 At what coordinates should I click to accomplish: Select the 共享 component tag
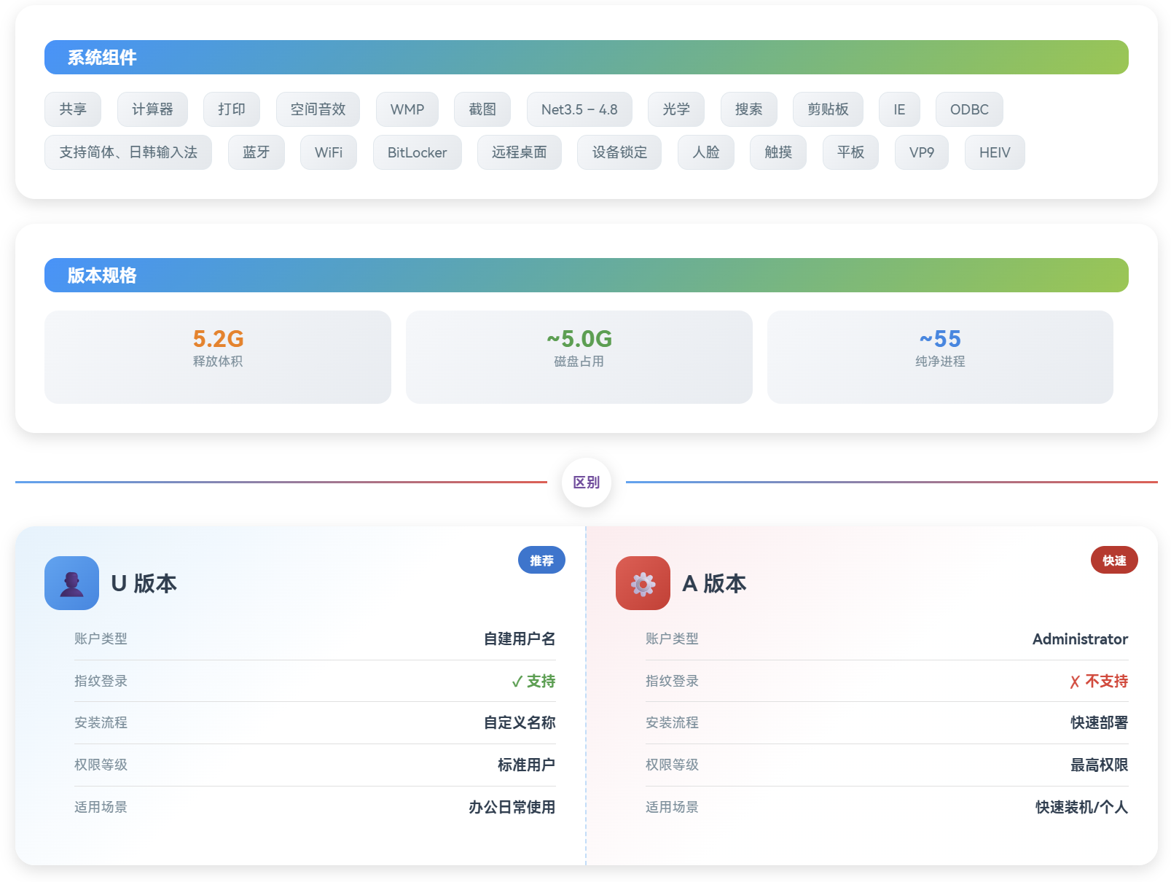click(x=73, y=109)
